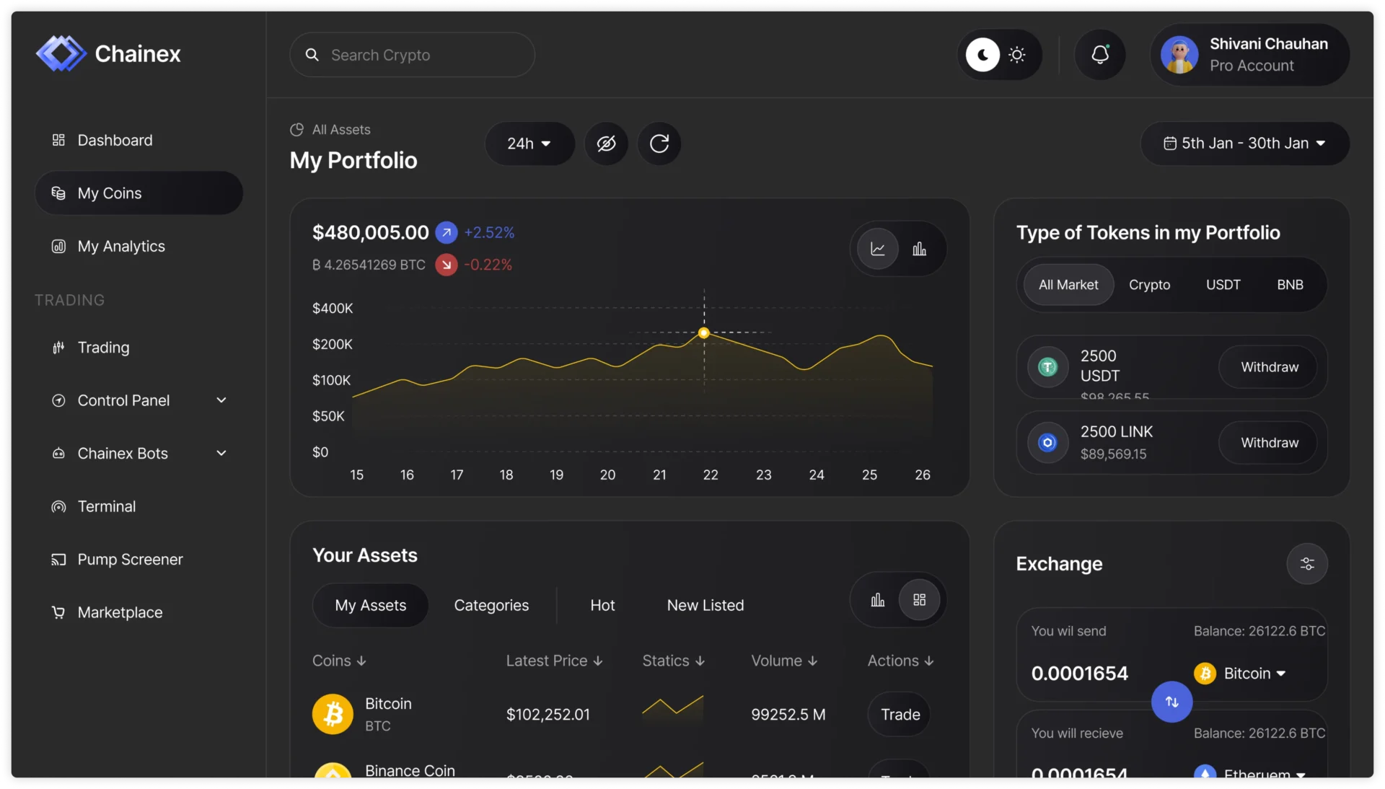This screenshot has height=789, width=1385.
Task: Switch portfolio chart to bar chart view
Action: pos(919,249)
